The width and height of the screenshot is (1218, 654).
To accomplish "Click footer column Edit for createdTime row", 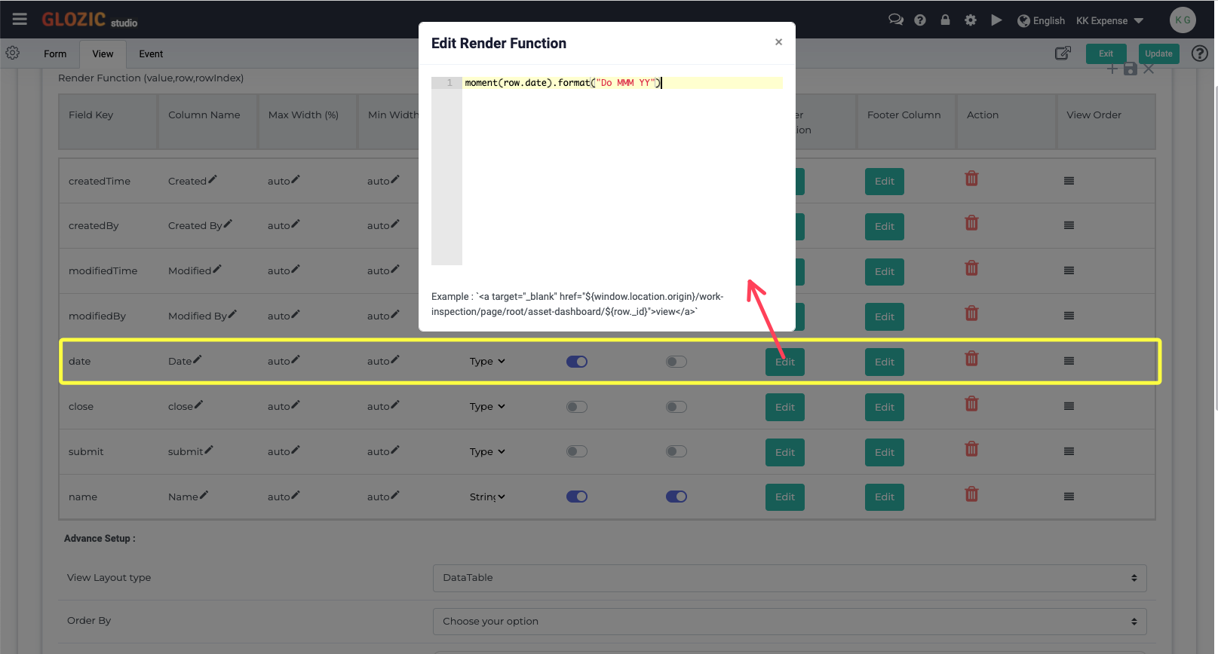I will pyautogui.click(x=885, y=182).
